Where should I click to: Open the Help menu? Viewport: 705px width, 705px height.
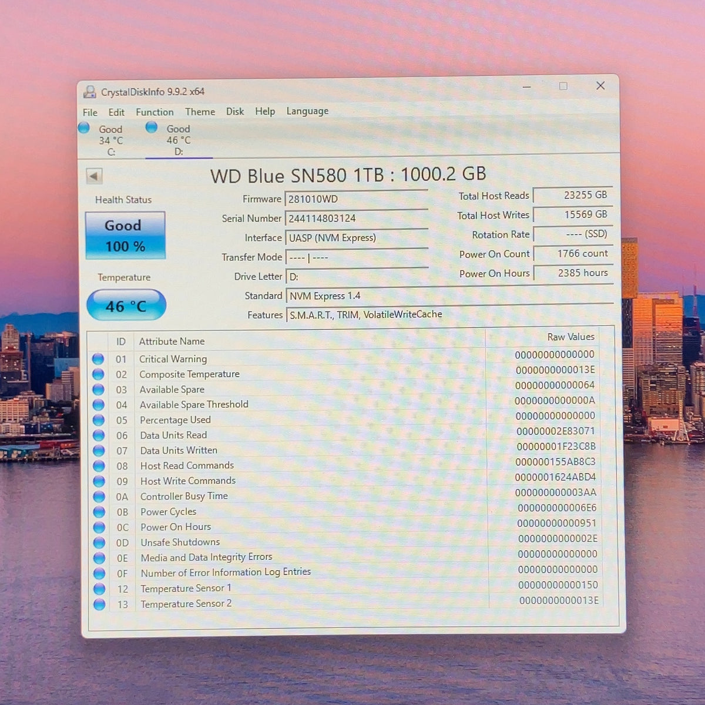coord(265,111)
